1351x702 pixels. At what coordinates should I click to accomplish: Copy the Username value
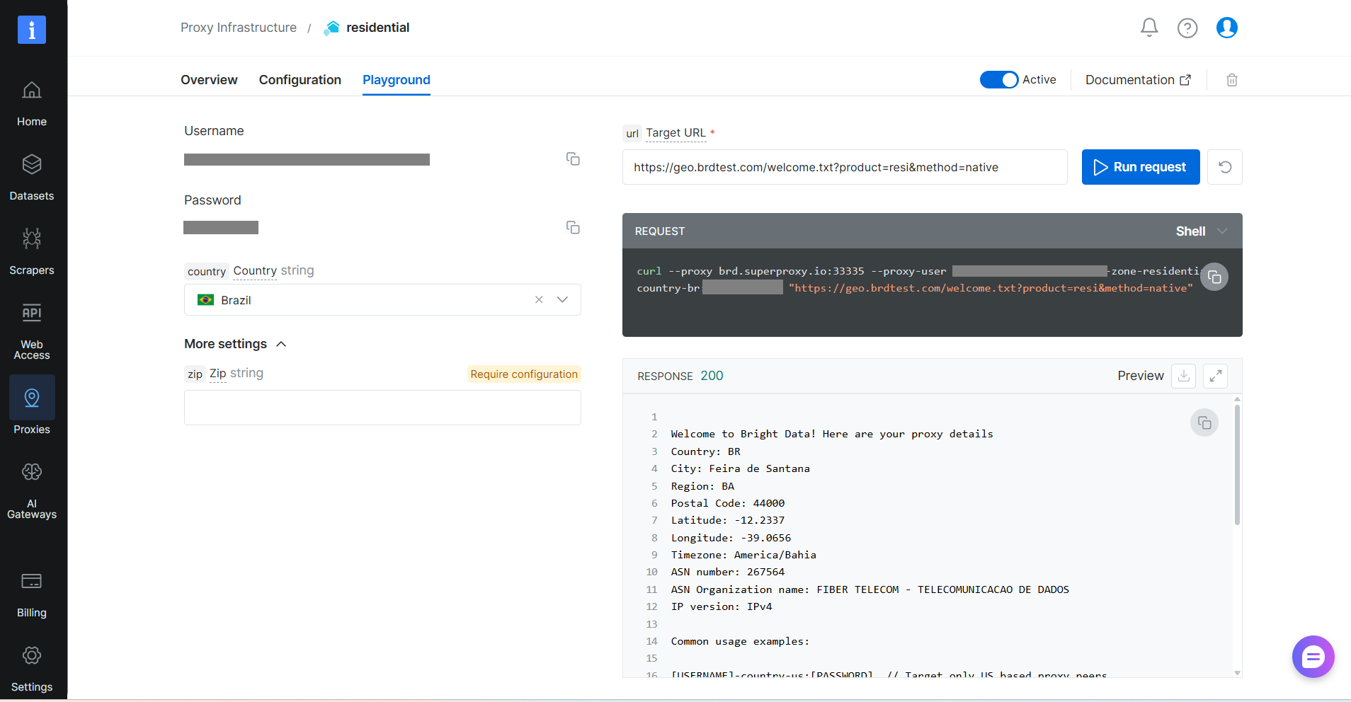pos(573,159)
